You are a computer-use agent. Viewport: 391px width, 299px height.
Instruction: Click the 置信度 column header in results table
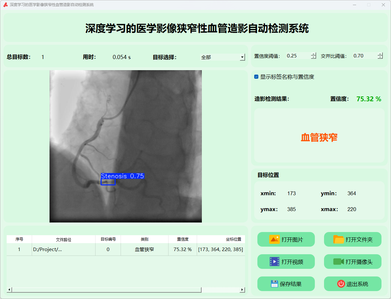coord(182,240)
